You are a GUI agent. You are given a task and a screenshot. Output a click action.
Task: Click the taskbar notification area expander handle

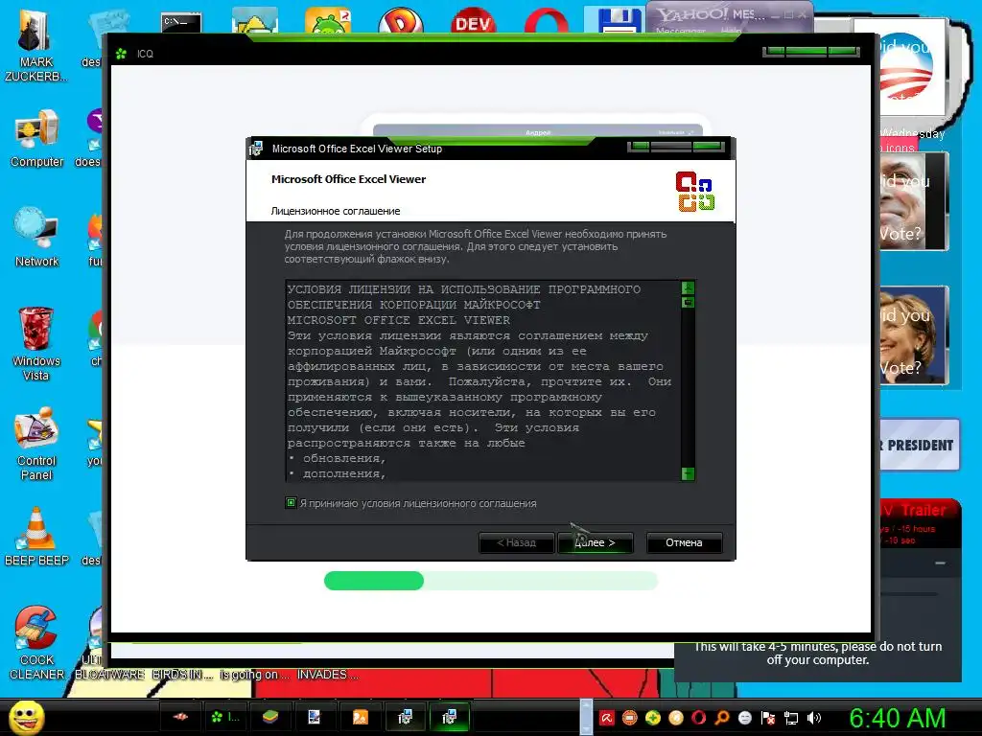(x=586, y=717)
